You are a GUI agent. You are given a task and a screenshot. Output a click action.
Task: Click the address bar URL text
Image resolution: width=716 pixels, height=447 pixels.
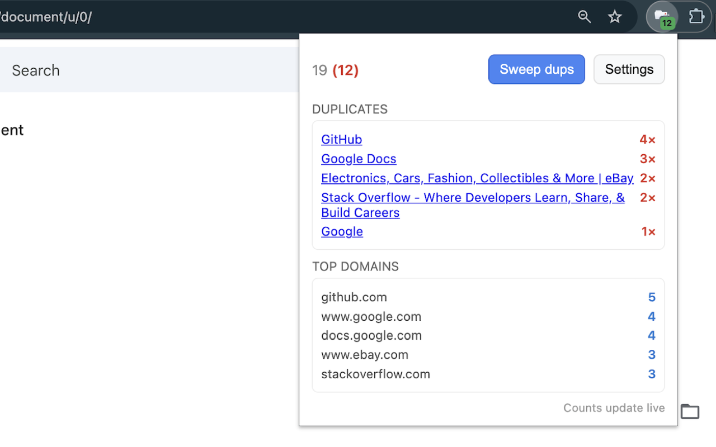pos(46,17)
